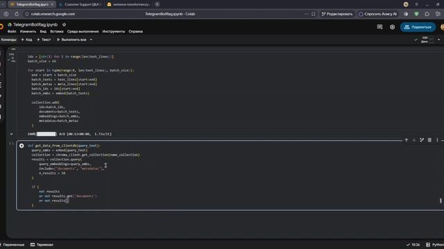This screenshot has height=249, width=444.
Task: Switch to sentence-transformers browser tab
Action: click(x=129, y=5)
